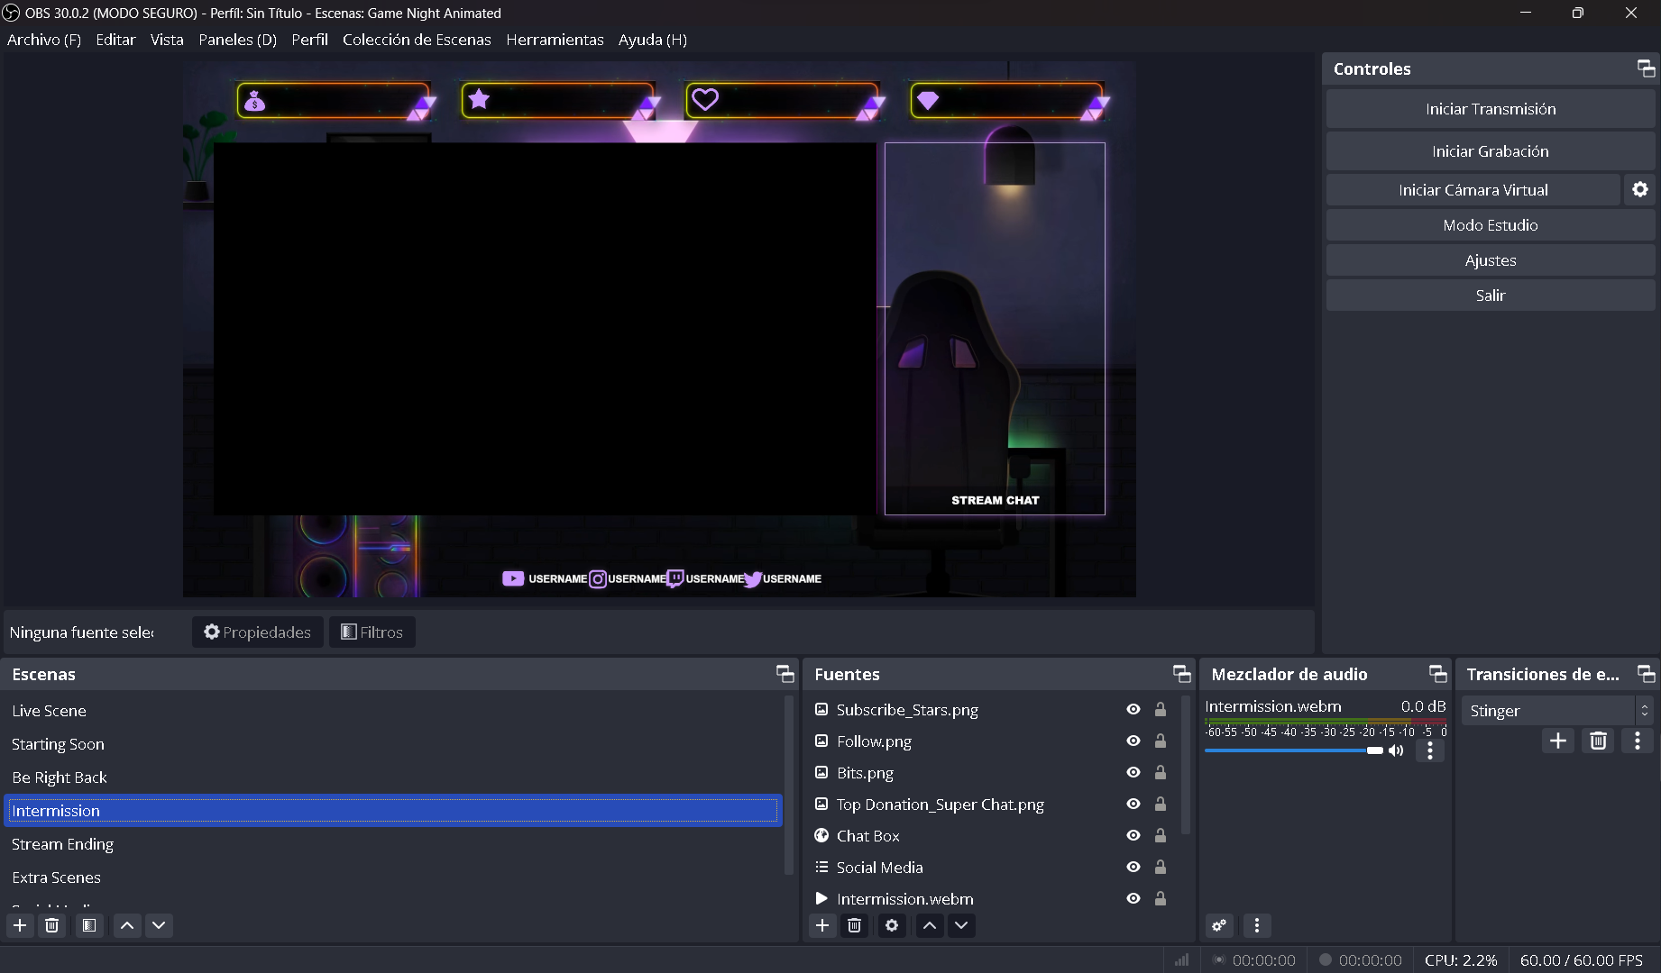
Task: Select the Be Right Back scene
Action: (x=393, y=777)
